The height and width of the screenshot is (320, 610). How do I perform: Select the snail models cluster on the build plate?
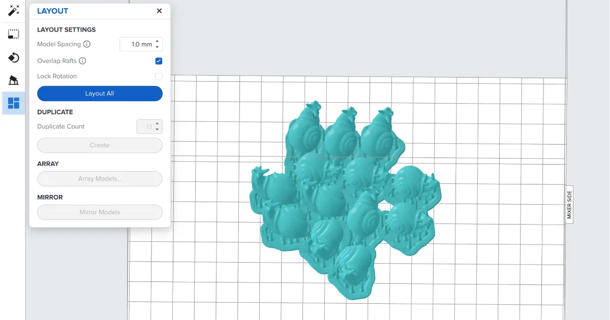[346, 201]
